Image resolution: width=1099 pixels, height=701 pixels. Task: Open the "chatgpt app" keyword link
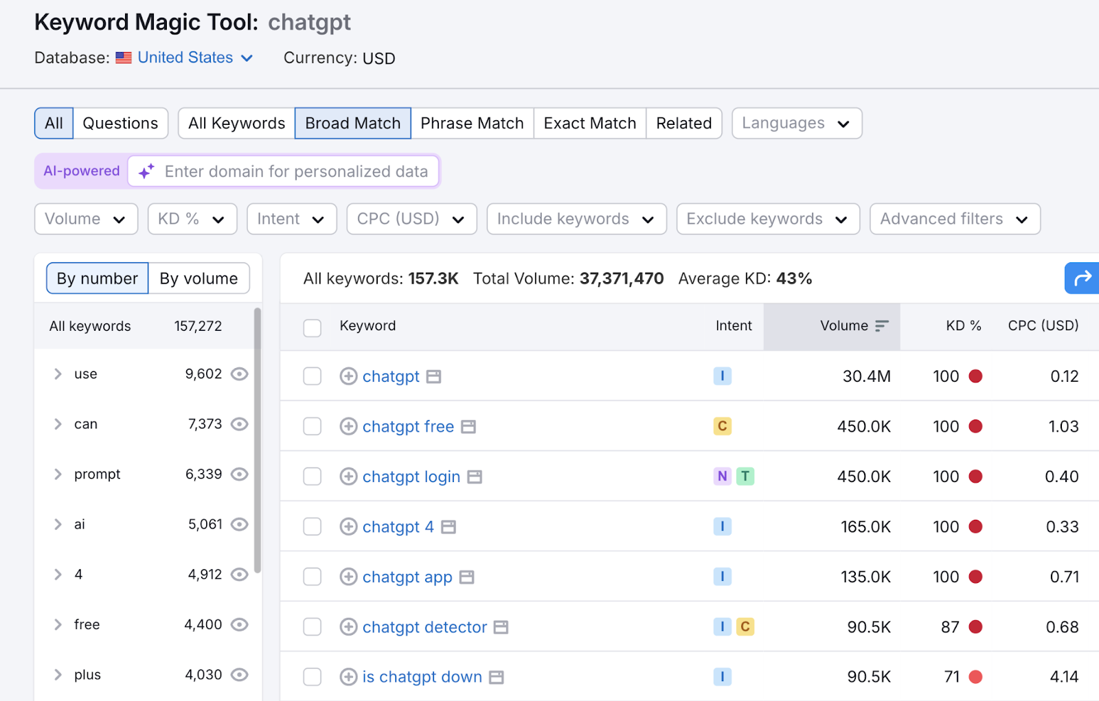(406, 577)
